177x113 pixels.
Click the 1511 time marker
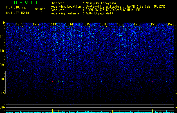(19, 24)
